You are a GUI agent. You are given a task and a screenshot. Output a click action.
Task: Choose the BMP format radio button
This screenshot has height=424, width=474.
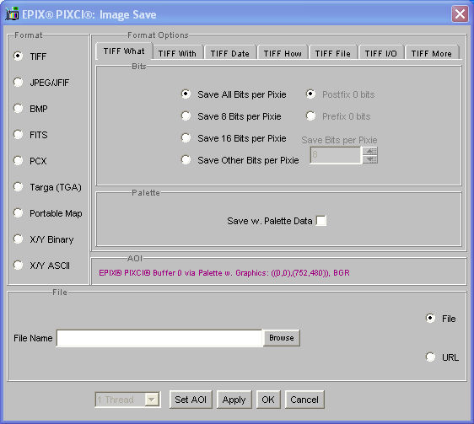click(19, 109)
